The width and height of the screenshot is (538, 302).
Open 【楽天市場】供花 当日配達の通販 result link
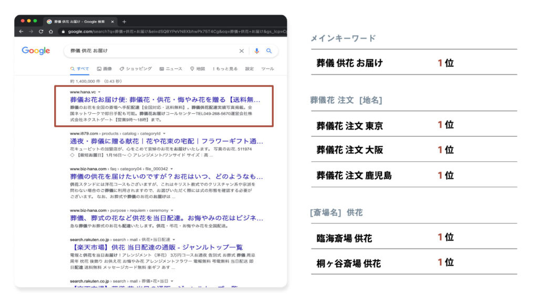157,247
